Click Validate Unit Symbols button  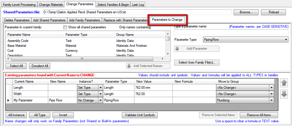(x=140, y=115)
